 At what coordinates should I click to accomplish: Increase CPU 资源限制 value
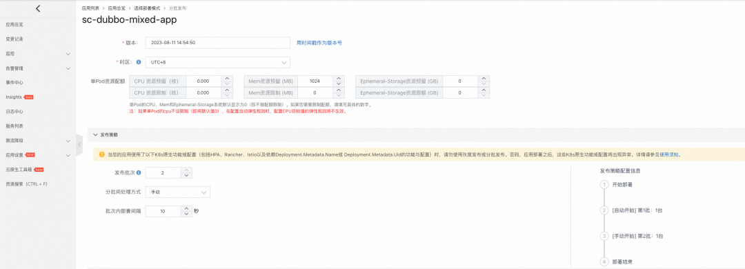click(227, 90)
